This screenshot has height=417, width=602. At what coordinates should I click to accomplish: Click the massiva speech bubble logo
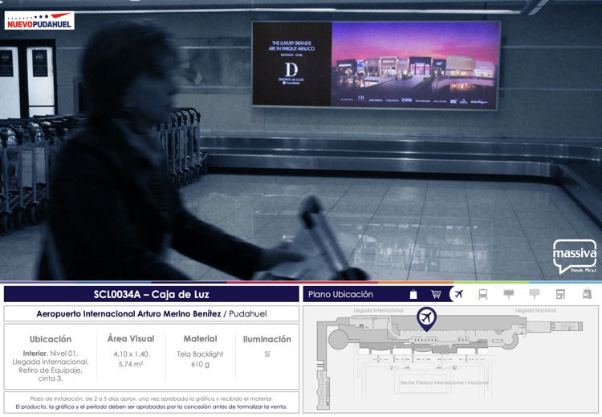pyautogui.click(x=575, y=256)
